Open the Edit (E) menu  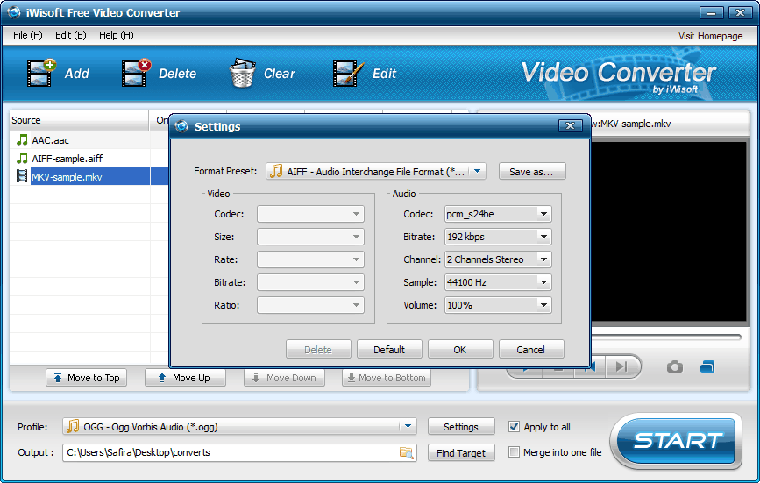pyautogui.click(x=71, y=35)
